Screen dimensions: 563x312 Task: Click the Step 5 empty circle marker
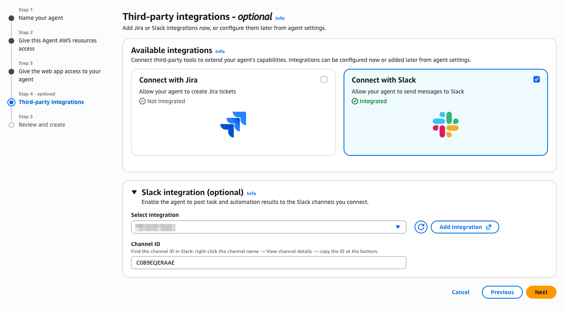[11, 125]
